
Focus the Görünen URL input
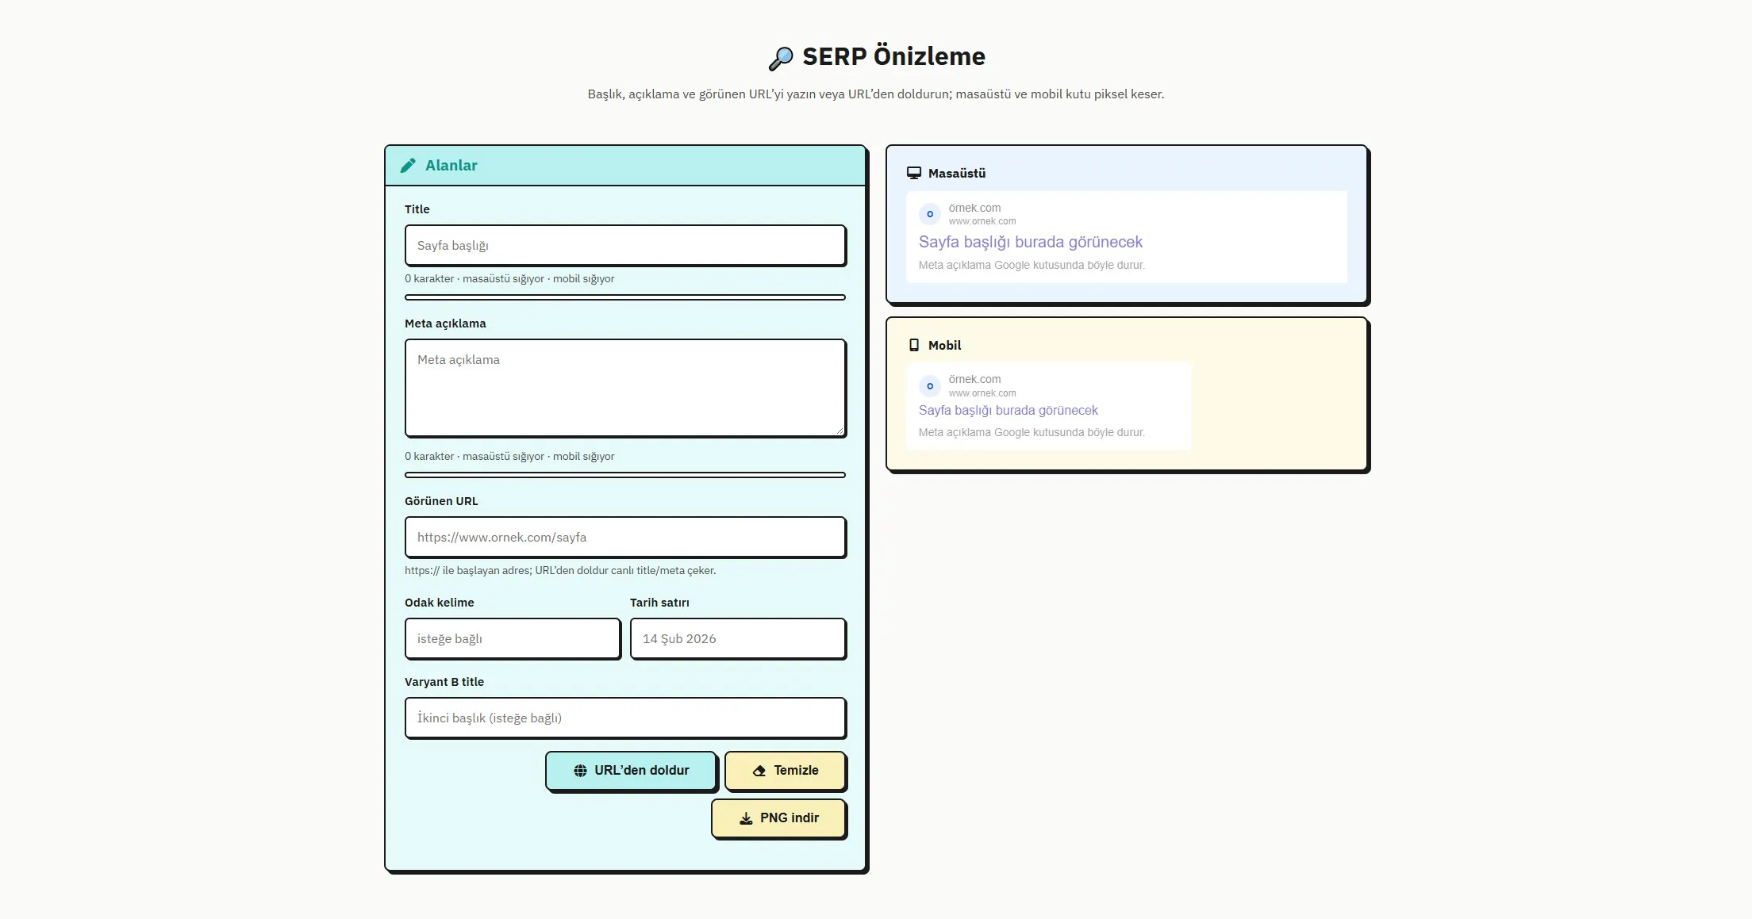(625, 537)
